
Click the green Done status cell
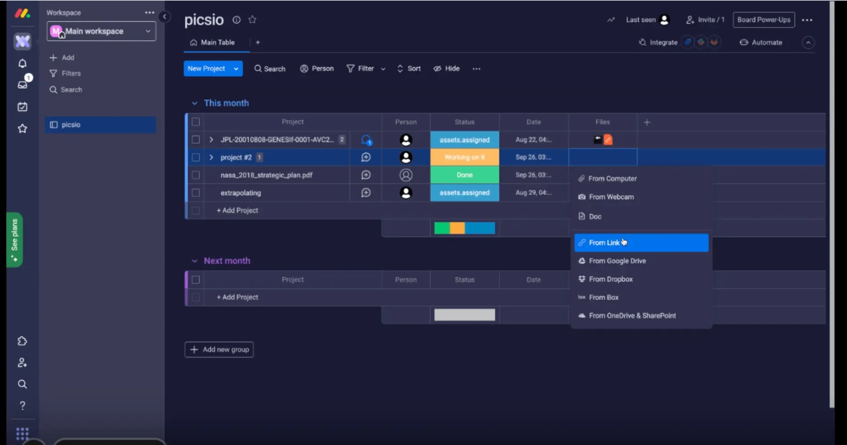coord(464,175)
